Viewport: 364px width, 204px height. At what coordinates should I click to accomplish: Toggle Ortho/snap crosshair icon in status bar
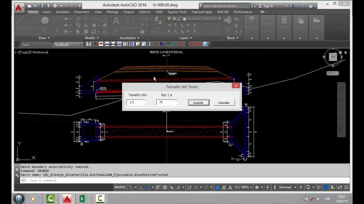point(131,187)
